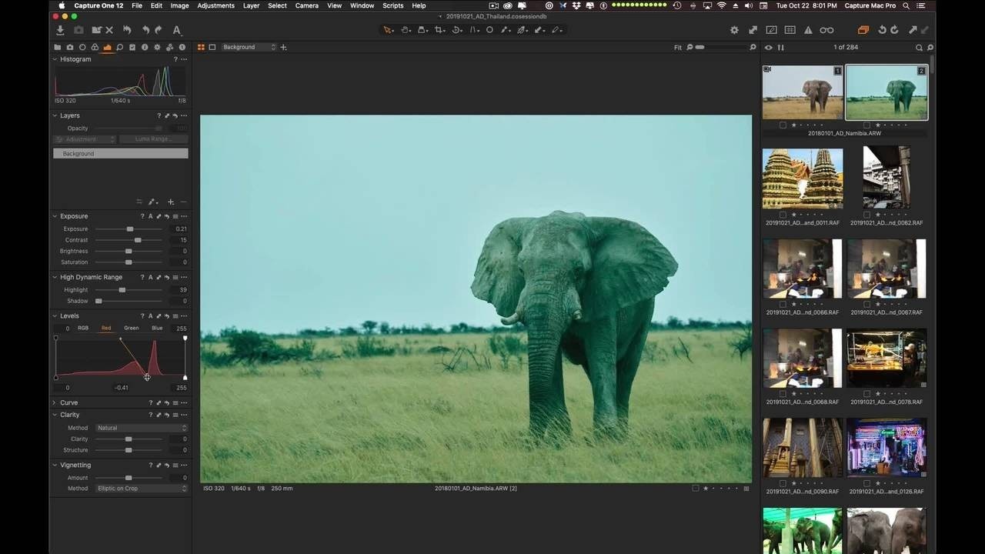Expand the Curve panel
The width and height of the screenshot is (985, 554).
click(55, 402)
